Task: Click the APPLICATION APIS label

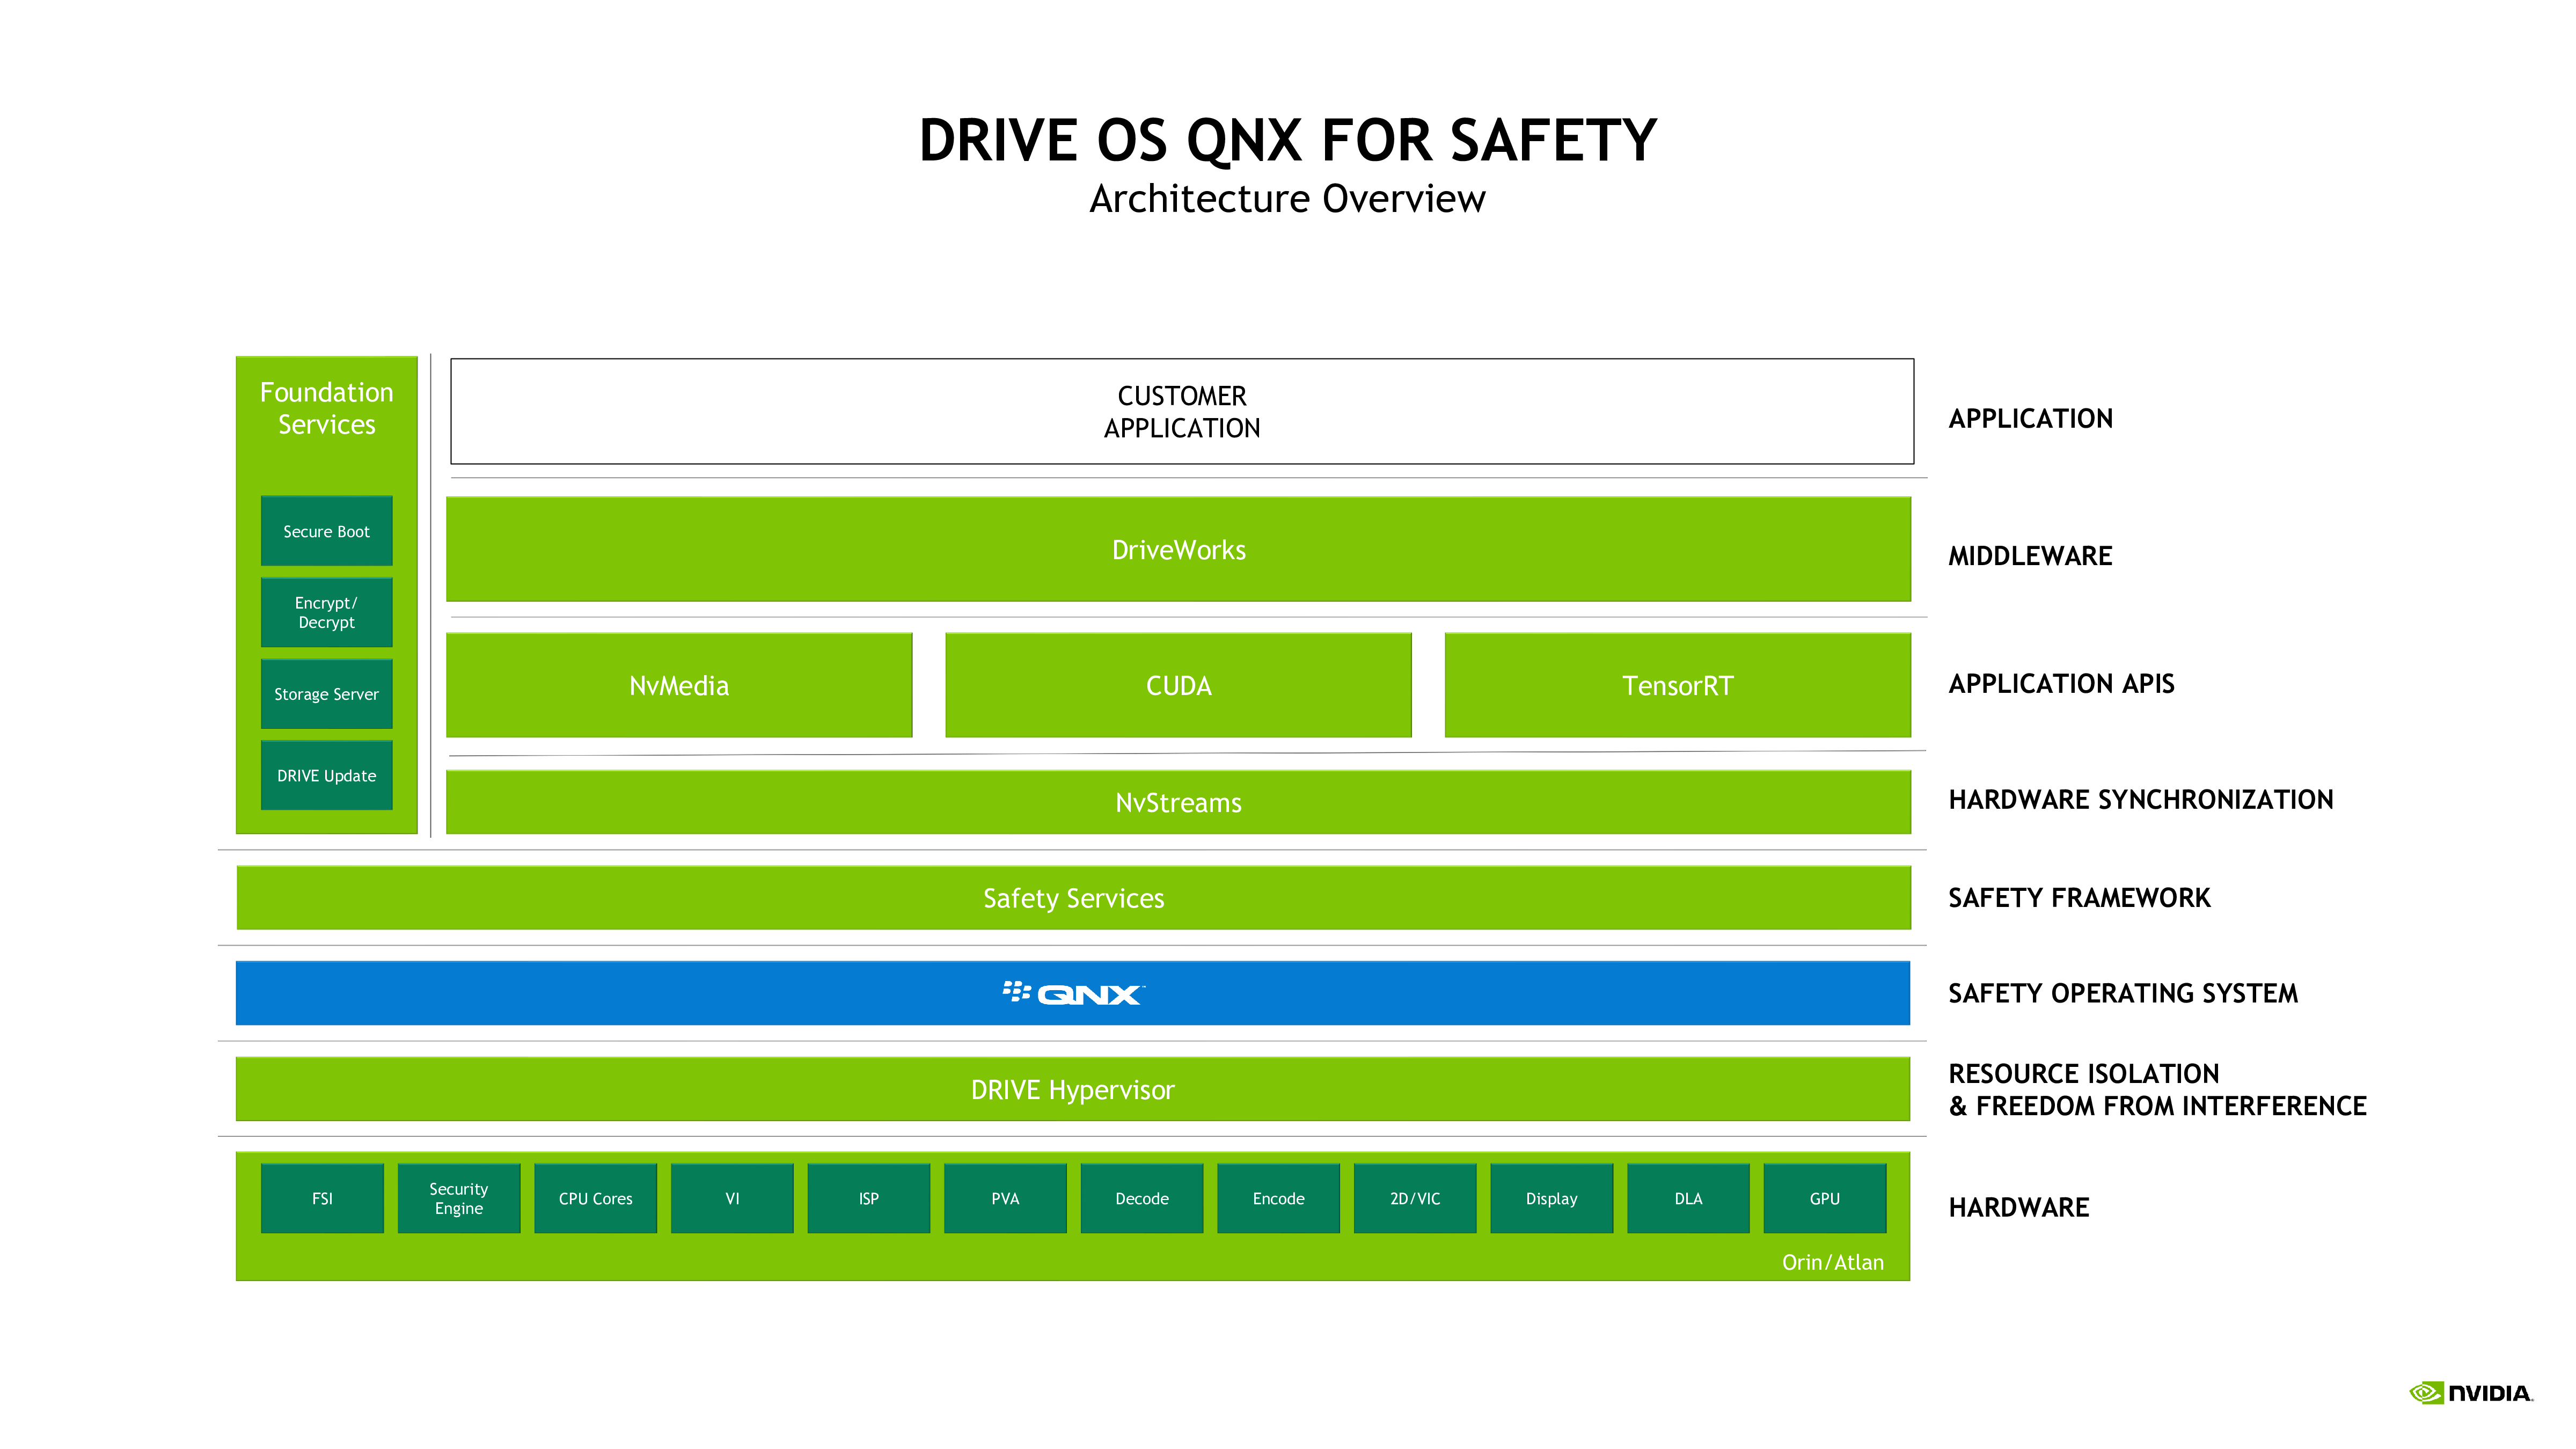Action: [x=2062, y=683]
